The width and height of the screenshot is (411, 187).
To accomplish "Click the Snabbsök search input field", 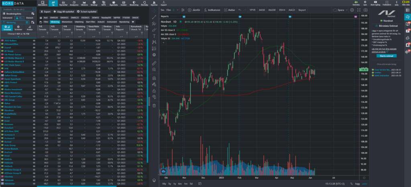I will pyautogui.click(x=15, y=9).
